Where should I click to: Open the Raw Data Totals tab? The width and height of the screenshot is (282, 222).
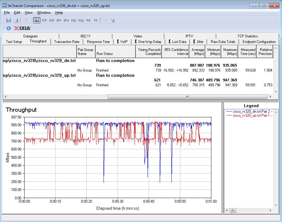tap(223, 42)
